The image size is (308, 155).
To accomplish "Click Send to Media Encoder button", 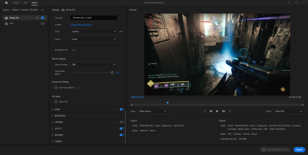I will pyautogui.click(x=275, y=150).
